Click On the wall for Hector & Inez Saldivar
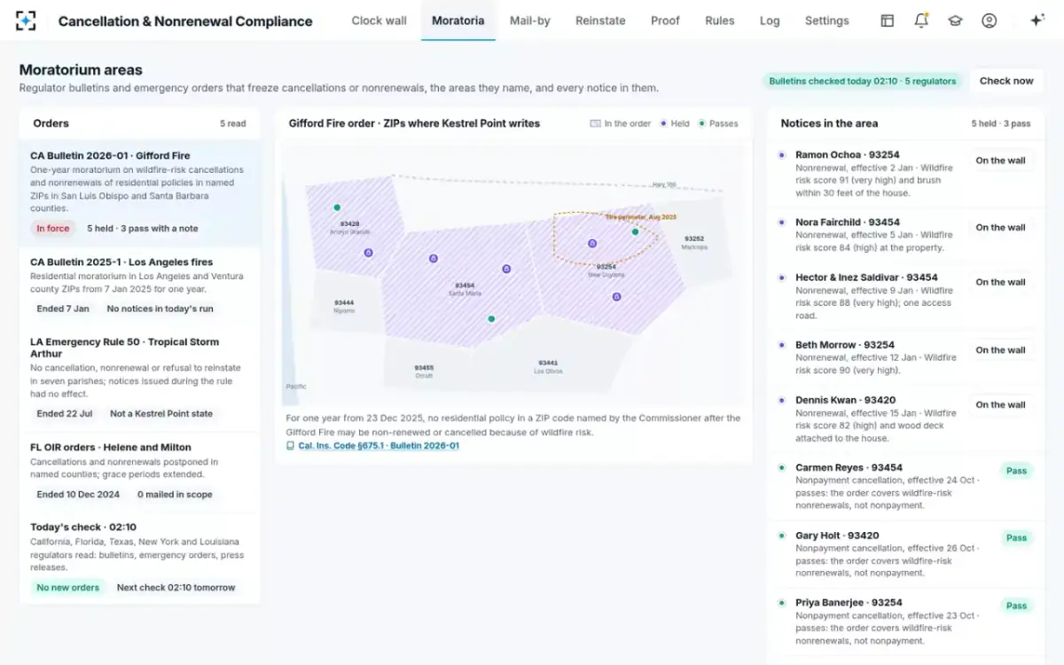 click(x=1001, y=282)
